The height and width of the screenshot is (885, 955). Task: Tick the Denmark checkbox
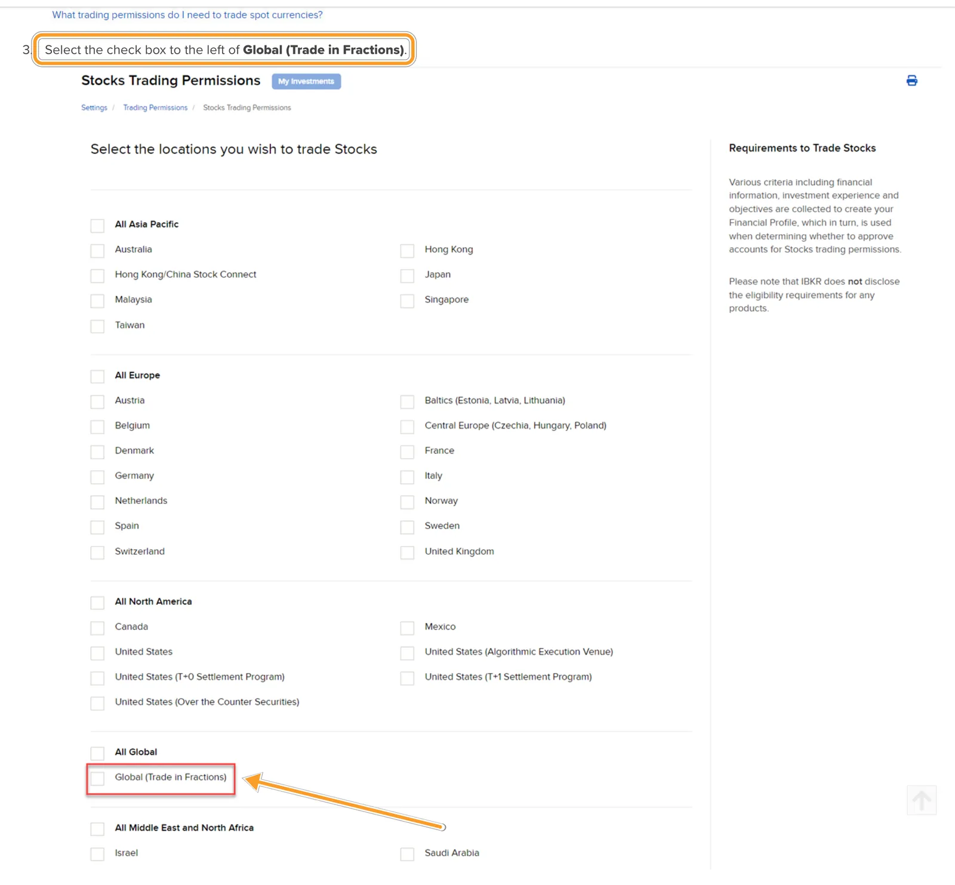click(x=97, y=451)
